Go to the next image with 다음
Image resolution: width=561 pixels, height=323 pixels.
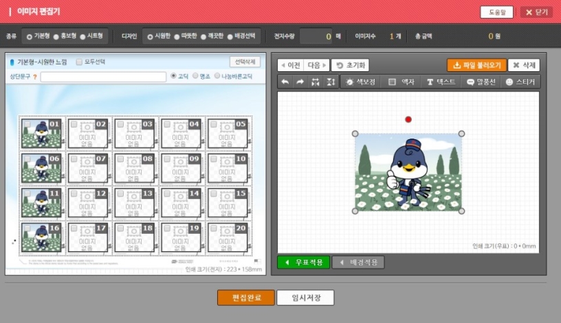(x=317, y=65)
